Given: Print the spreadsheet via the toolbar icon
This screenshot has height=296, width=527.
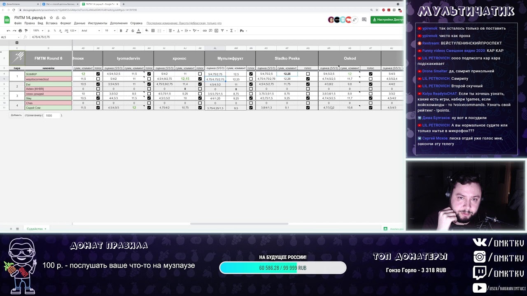Looking at the screenshot, I should [20, 30].
